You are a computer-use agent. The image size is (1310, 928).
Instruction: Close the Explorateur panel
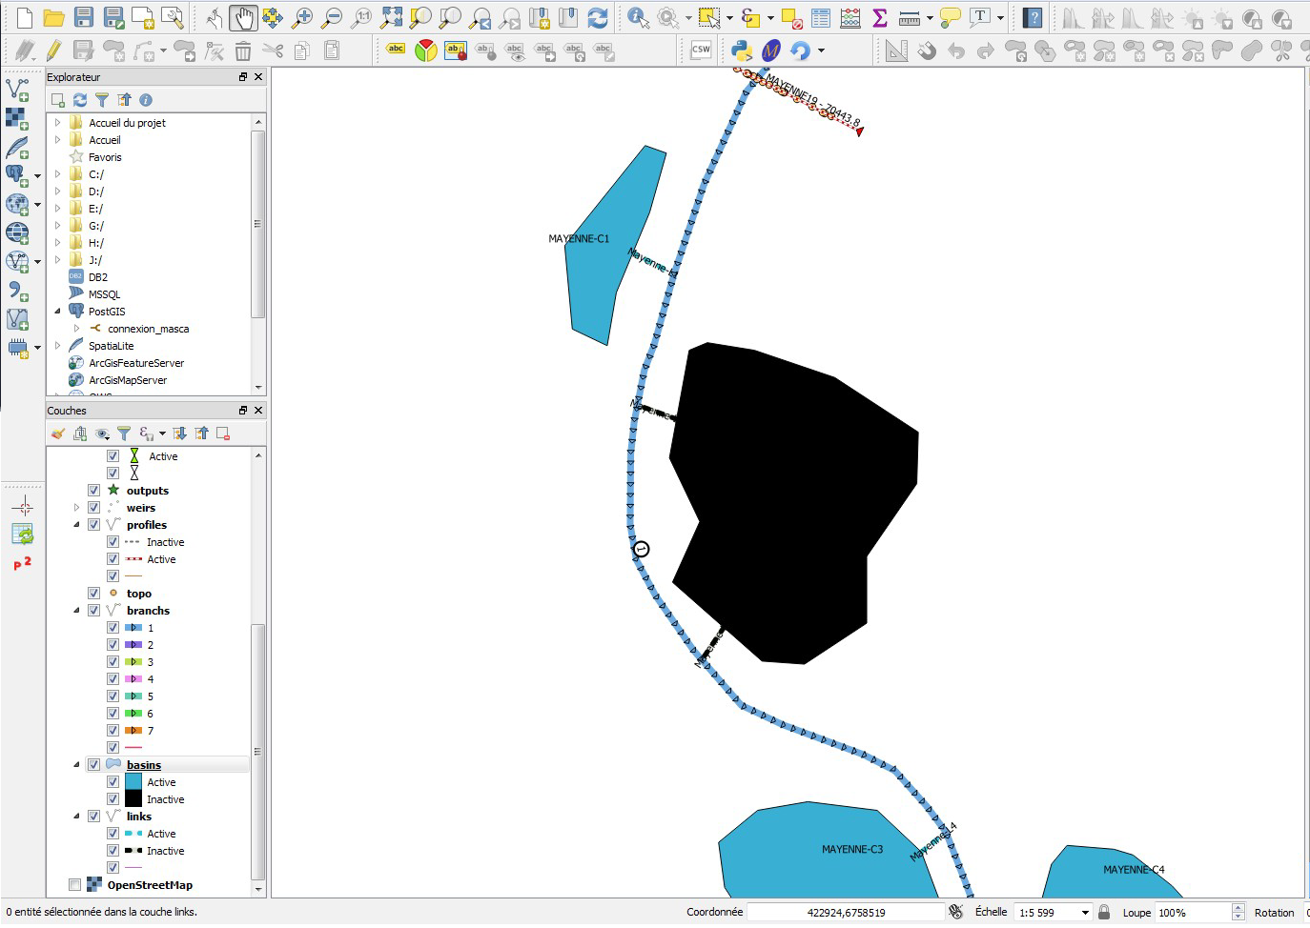(258, 77)
